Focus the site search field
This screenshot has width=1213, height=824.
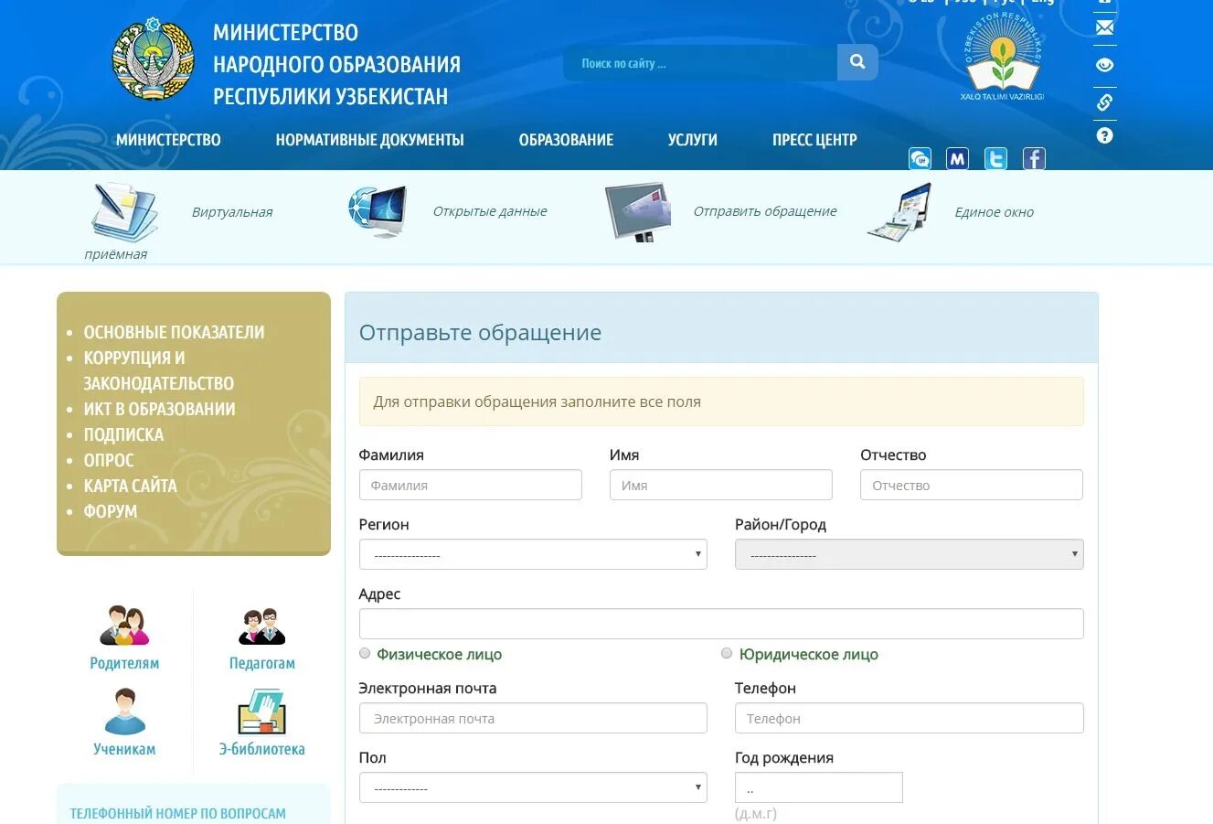[x=700, y=62]
